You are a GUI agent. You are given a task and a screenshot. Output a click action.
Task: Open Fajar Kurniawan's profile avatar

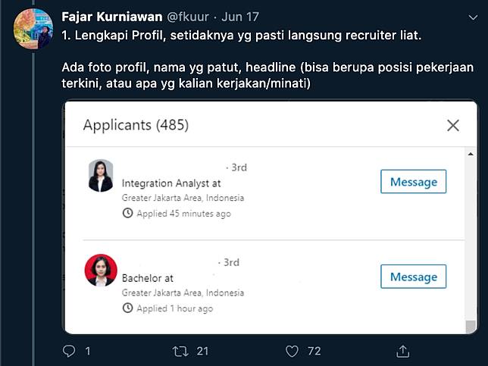[33, 29]
